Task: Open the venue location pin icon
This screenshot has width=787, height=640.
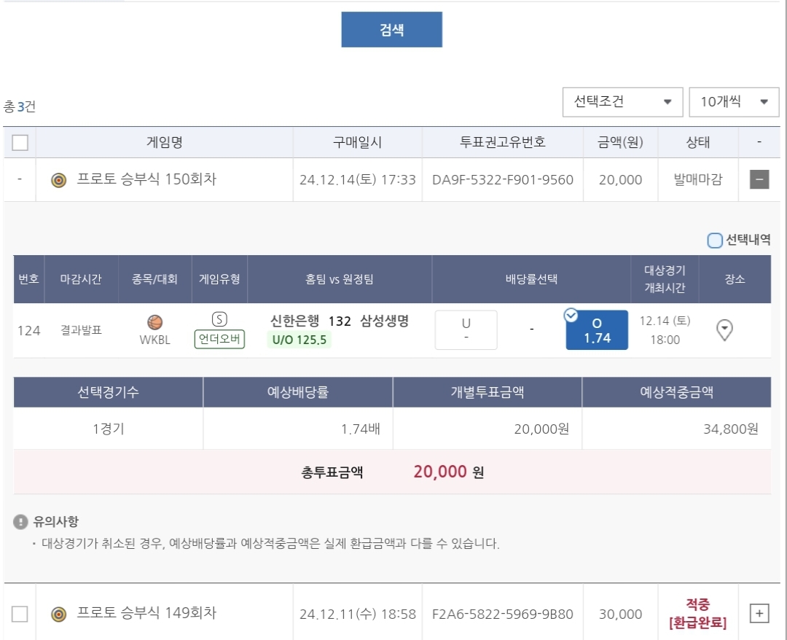Action: click(724, 330)
